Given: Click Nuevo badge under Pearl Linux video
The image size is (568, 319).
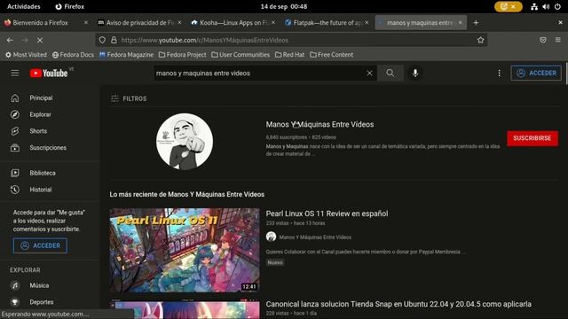Looking at the screenshot, I should (275, 262).
